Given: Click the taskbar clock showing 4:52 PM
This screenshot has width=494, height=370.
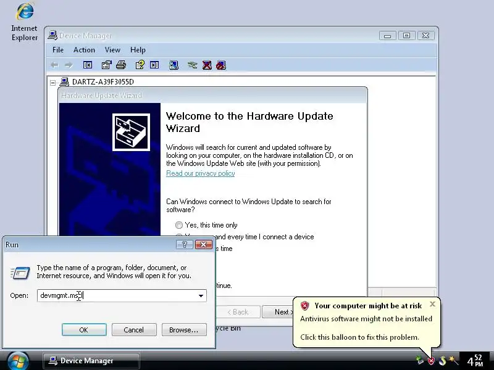Looking at the screenshot, I should (475, 361).
